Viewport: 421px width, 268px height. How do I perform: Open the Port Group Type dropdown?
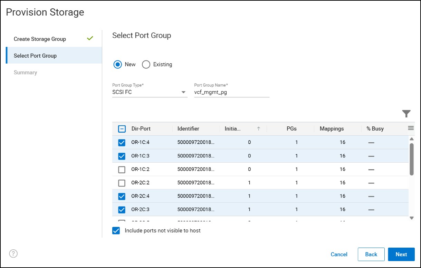point(150,92)
